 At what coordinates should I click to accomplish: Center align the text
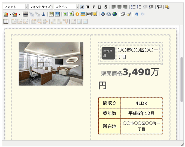[x=119, y=7]
